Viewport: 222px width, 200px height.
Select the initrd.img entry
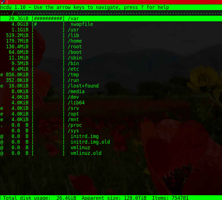tap(111, 136)
